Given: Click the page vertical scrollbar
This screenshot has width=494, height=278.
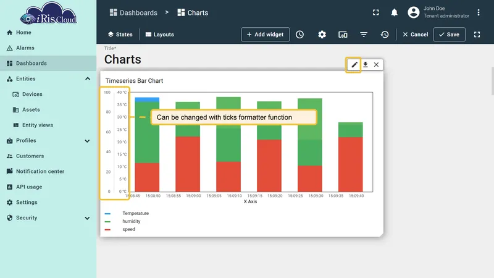Looking at the screenshot, I should 492,81.
